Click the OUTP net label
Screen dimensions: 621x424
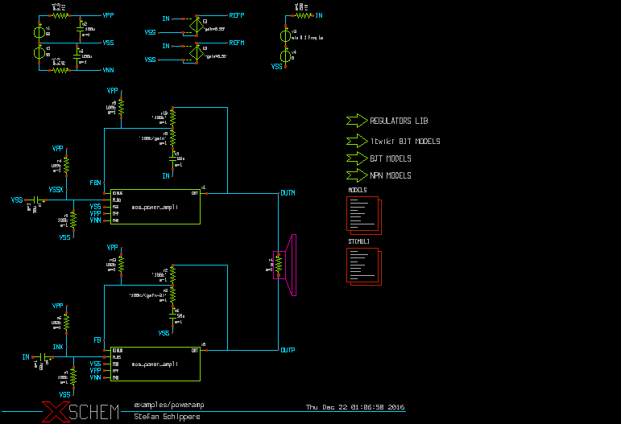point(288,350)
